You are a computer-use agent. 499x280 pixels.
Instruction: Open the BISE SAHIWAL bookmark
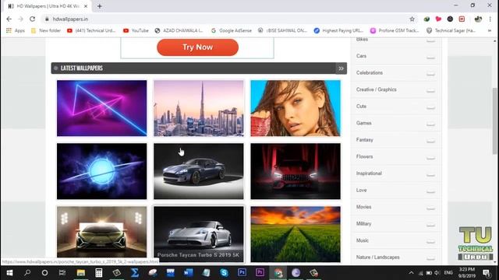282,30
